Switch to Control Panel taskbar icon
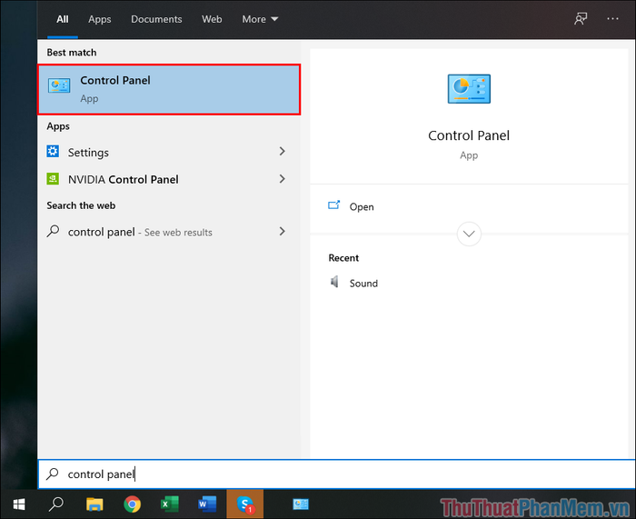Viewport: 636px width, 519px height. click(x=301, y=504)
